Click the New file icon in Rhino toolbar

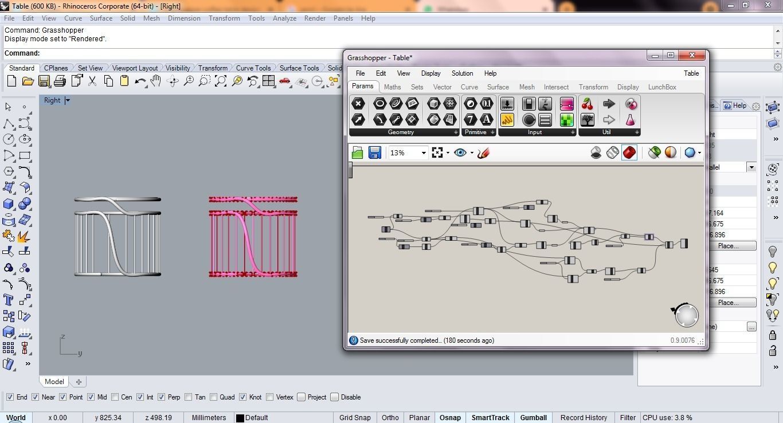point(11,81)
